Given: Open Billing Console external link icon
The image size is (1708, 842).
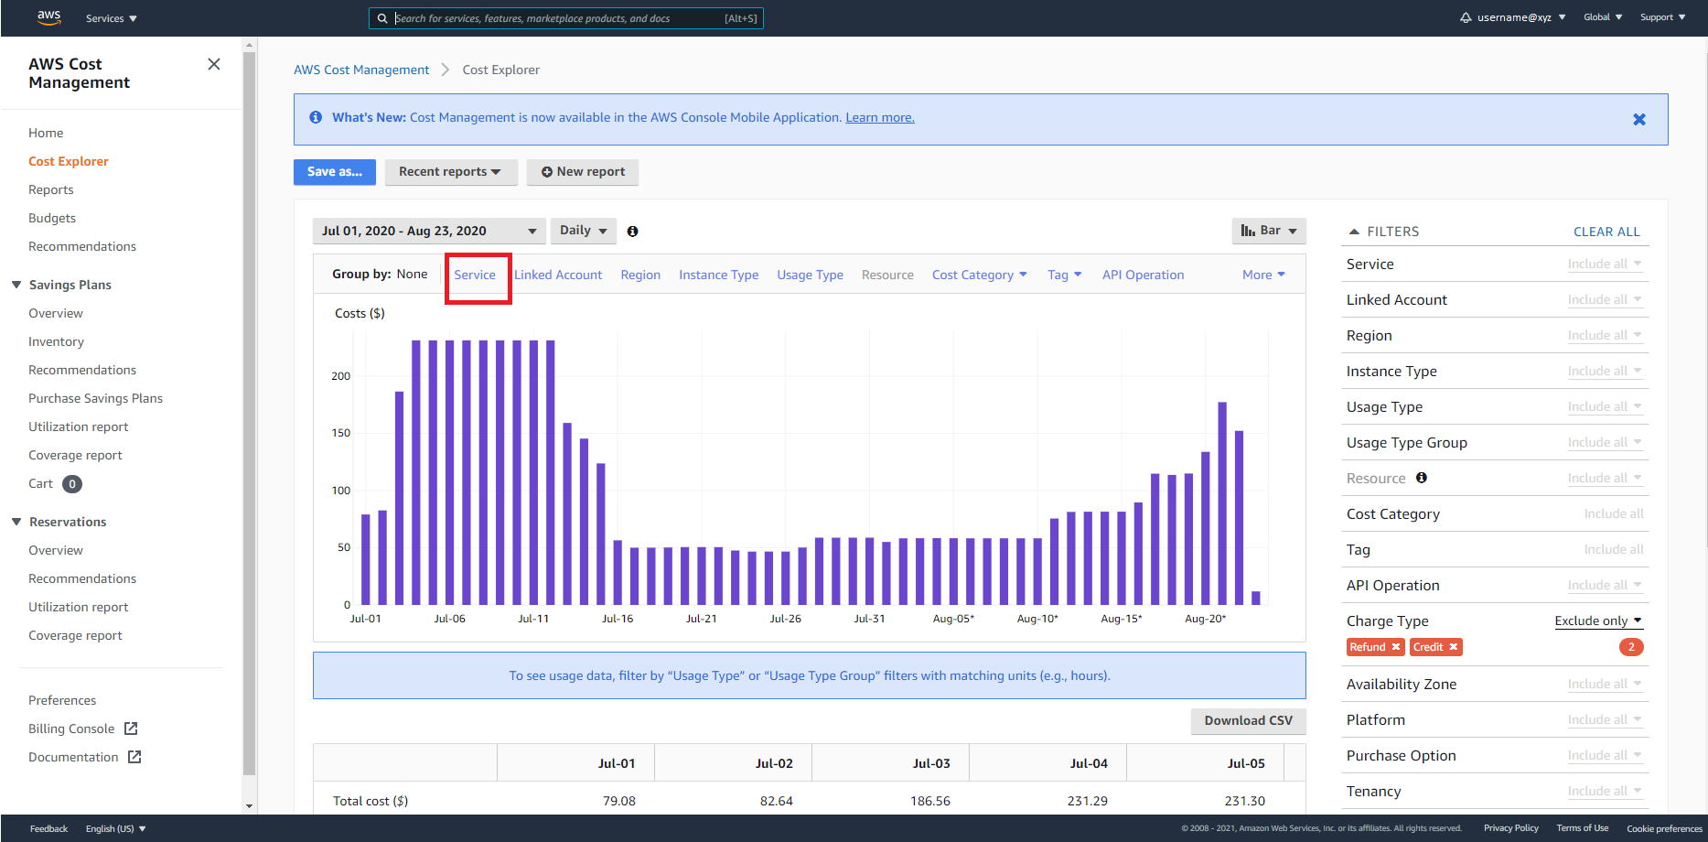Looking at the screenshot, I should (131, 729).
